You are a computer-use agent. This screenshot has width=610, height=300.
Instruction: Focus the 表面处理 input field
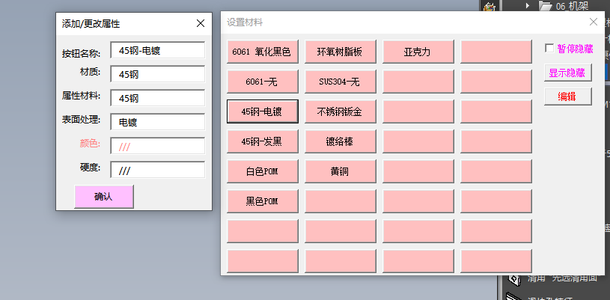click(x=158, y=122)
